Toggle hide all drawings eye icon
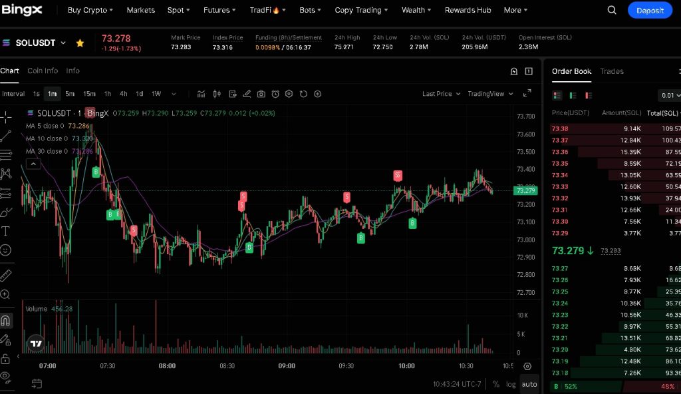Viewport: 681px width, 394px height. [5, 377]
